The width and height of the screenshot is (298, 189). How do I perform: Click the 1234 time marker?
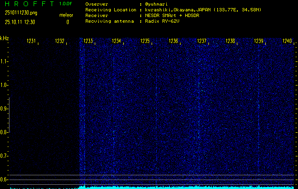tap(117, 41)
